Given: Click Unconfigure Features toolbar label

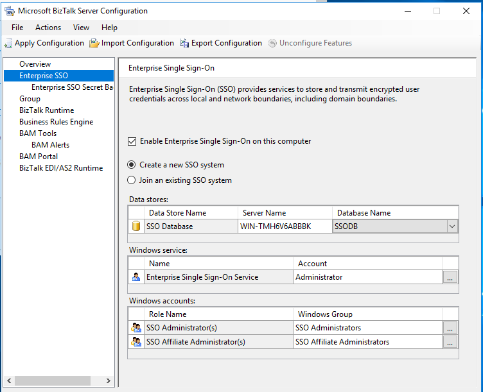Looking at the screenshot, I should 315,43.
